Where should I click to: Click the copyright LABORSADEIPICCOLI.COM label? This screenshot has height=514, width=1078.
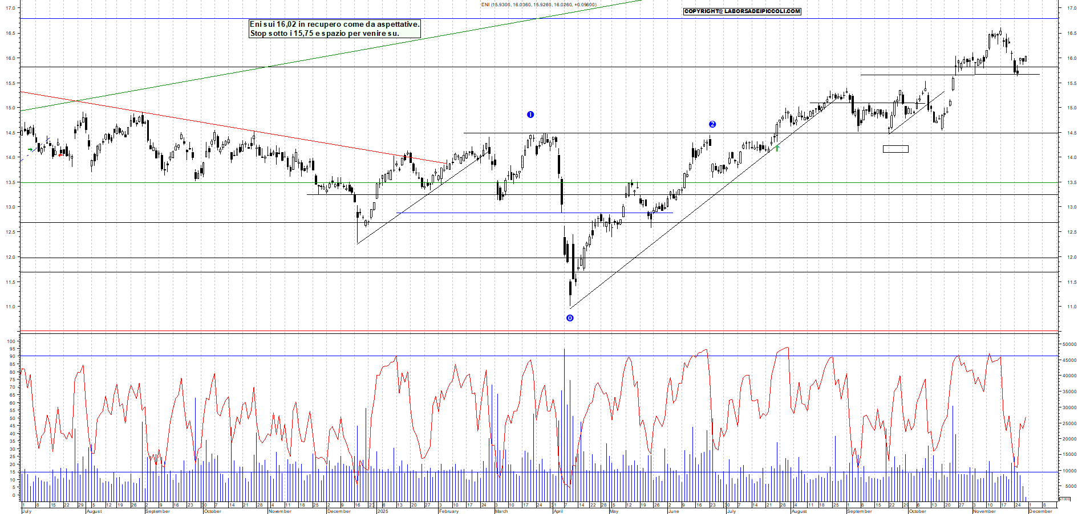pyautogui.click(x=741, y=11)
